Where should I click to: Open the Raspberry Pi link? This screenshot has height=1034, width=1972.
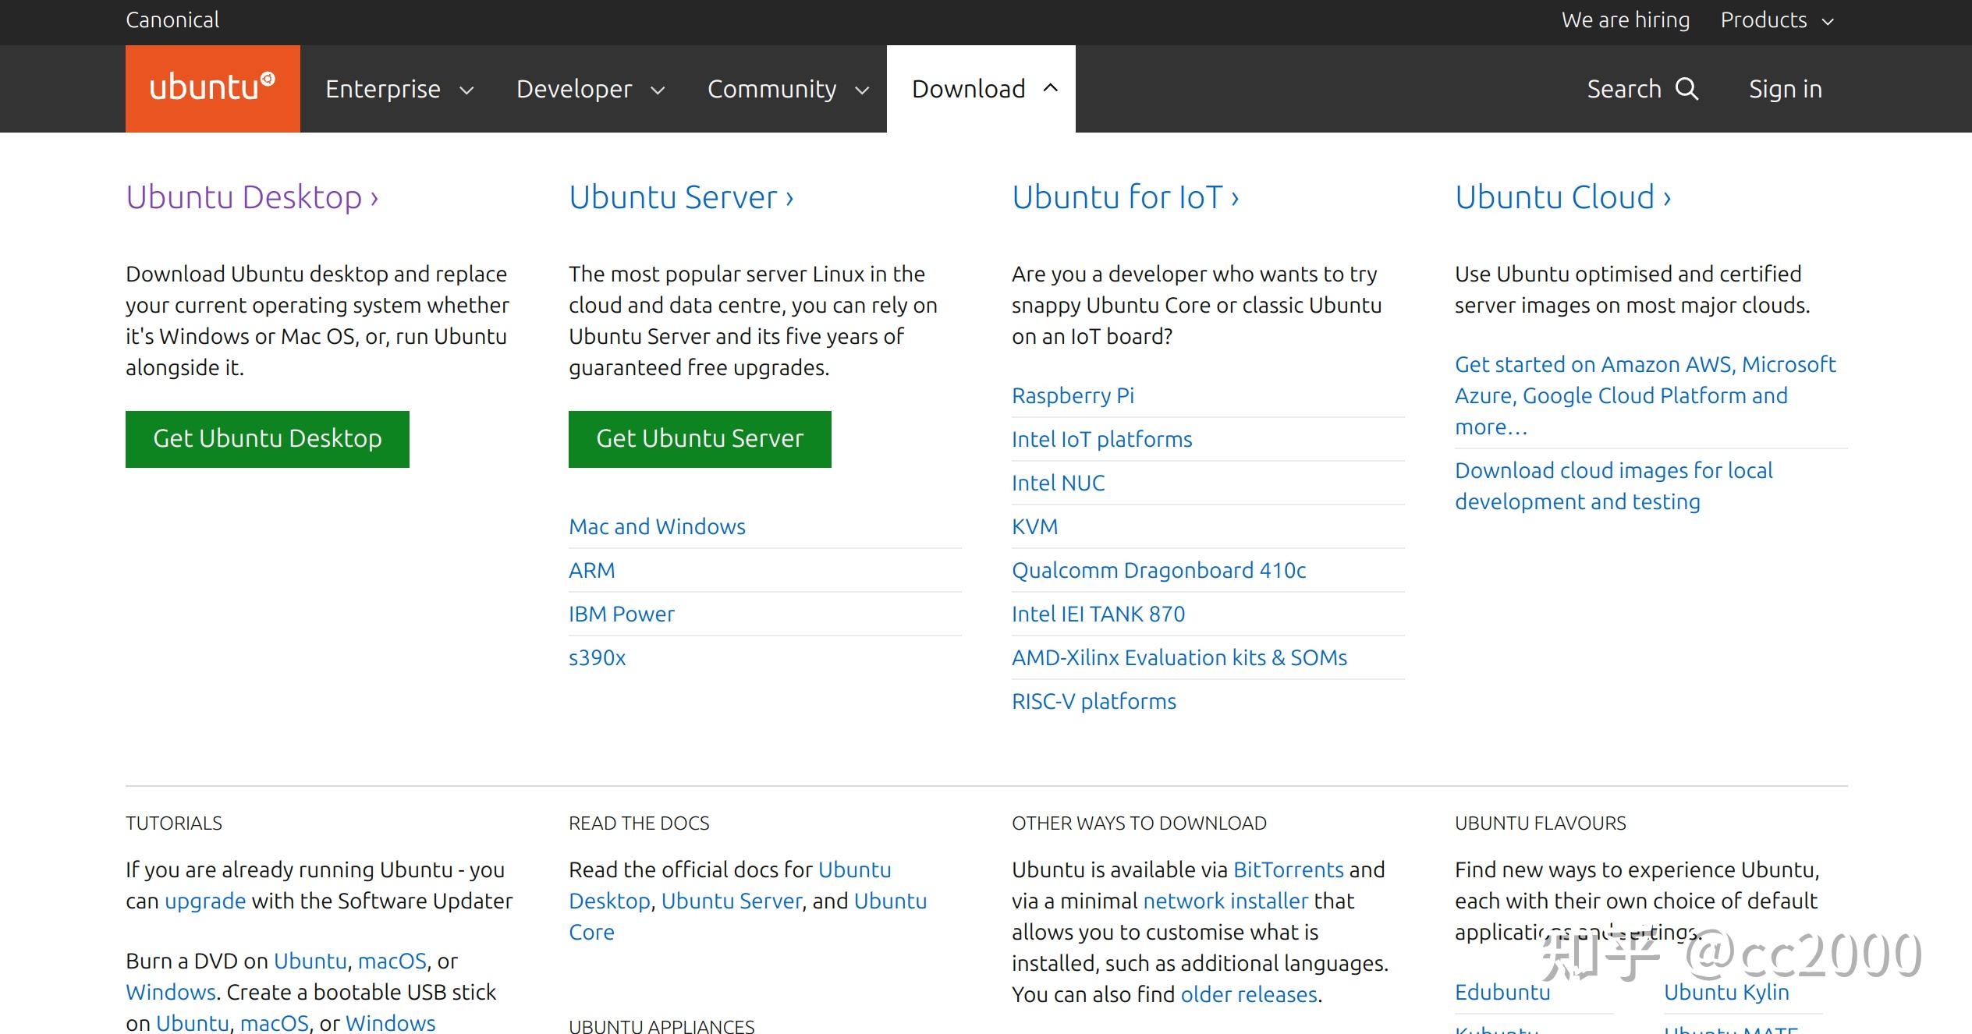[x=1073, y=396]
